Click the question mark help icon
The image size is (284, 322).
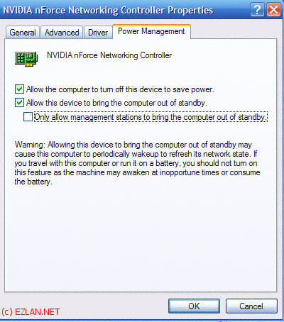tap(257, 10)
